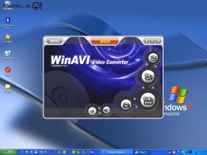This screenshot has width=207, height=155.
Task: Select the My Bluetooth Places desktop icon
Action: coord(8,23)
